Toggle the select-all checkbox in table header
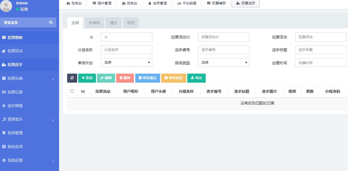The image size is (348, 171). coord(72,91)
